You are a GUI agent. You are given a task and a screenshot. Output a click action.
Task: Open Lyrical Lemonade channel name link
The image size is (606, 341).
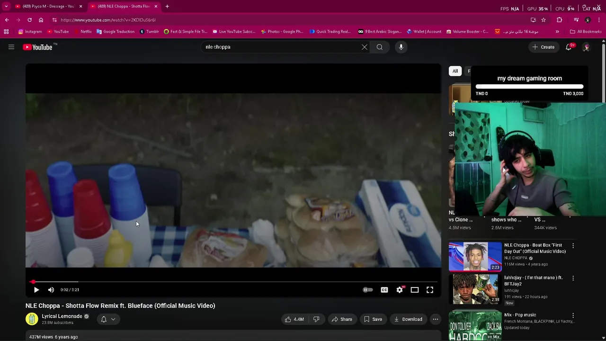[62, 316]
